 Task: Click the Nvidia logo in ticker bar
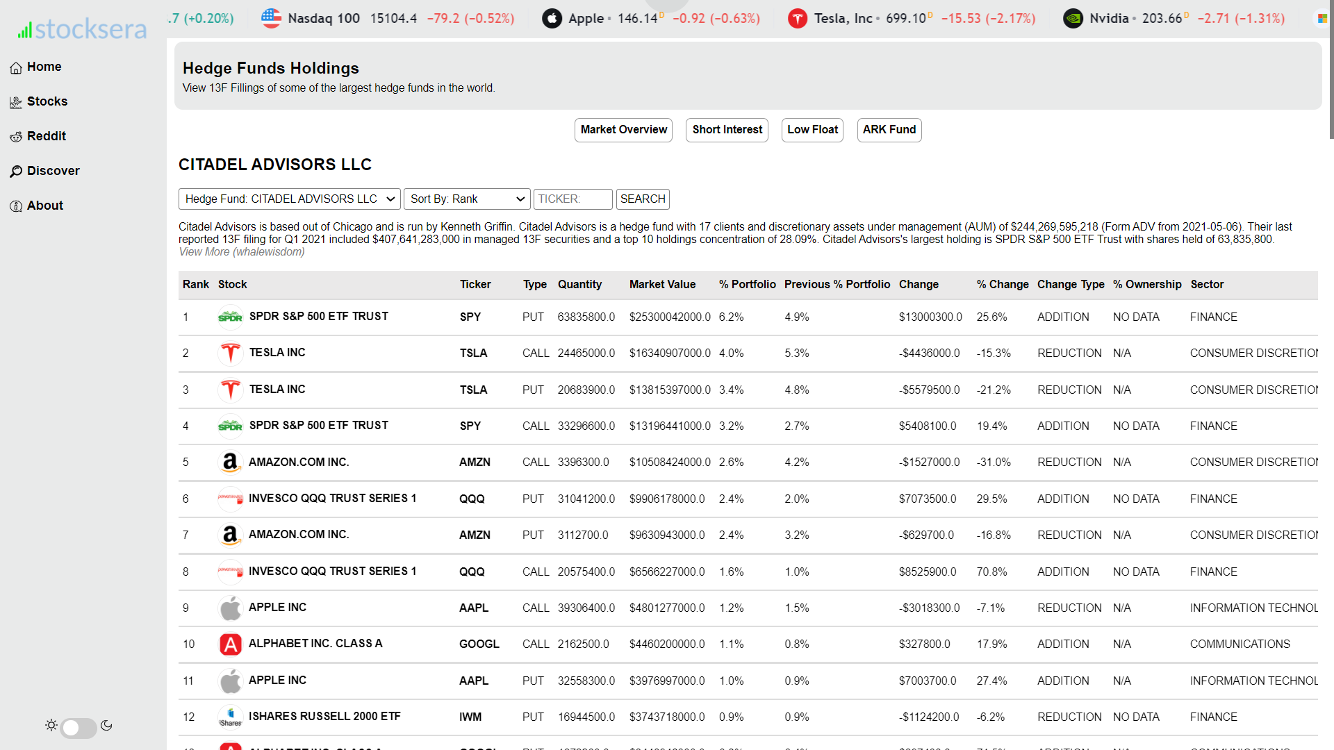point(1073,19)
